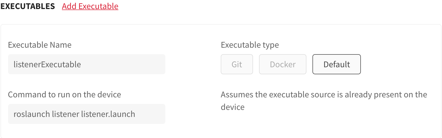Click the word 'device' ending the description
The height and width of the screenshot is (138, 442).
tap(233, 107)
